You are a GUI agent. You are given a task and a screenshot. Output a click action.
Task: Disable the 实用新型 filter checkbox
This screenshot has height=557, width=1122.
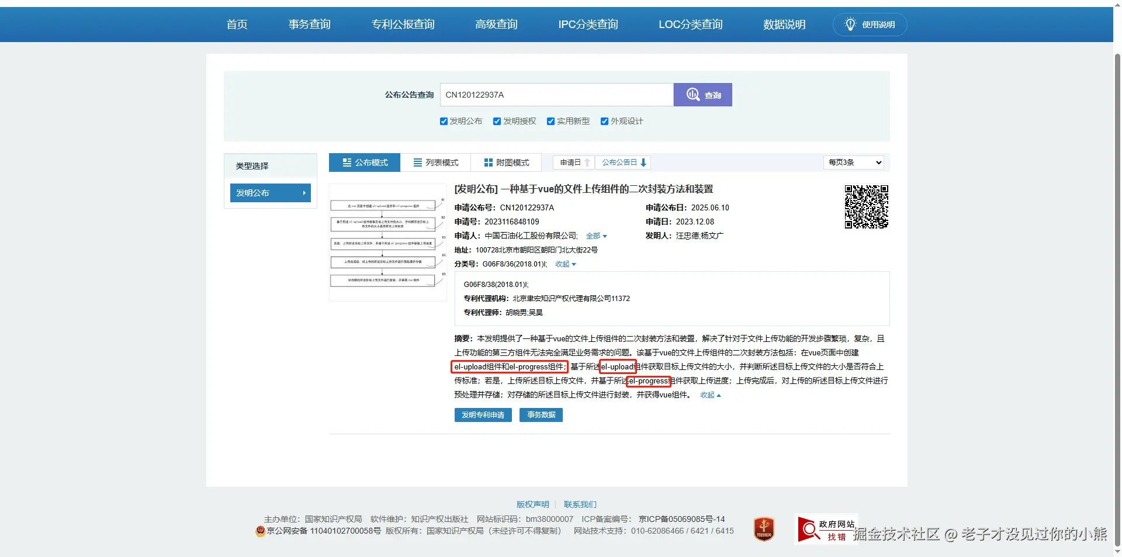pos(550,122)
